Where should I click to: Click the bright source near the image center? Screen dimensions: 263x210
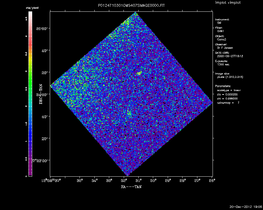tap(139, 73)
